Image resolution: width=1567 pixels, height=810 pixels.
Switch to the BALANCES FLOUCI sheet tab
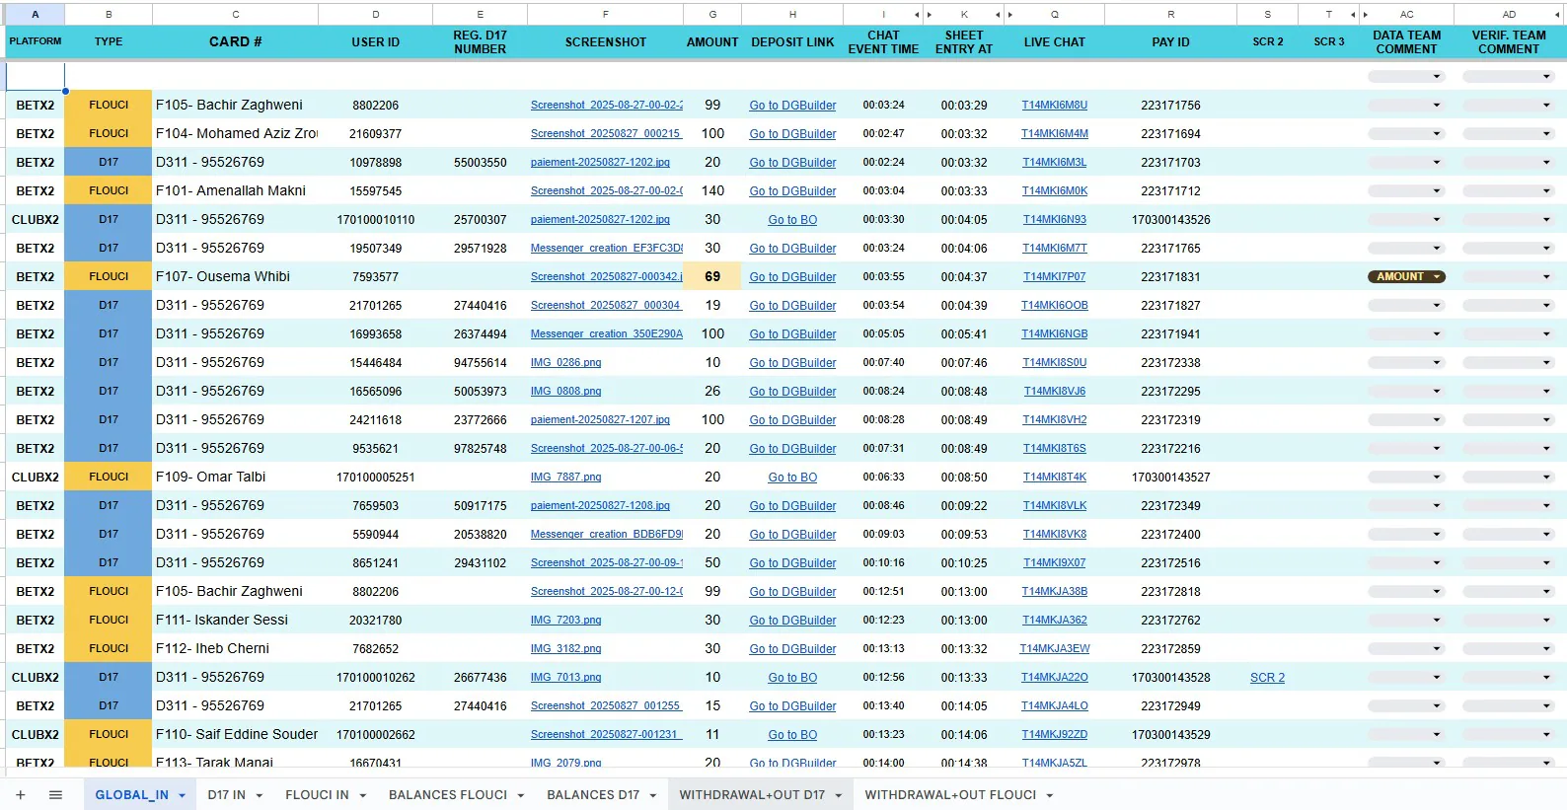click(448, 795)
